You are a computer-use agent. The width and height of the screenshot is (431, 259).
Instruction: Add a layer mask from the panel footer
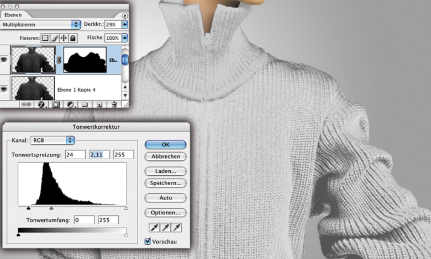point(56,104)
